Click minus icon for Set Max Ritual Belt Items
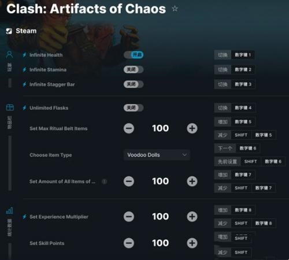Screen dimensions: 289x260 point(129,128)
